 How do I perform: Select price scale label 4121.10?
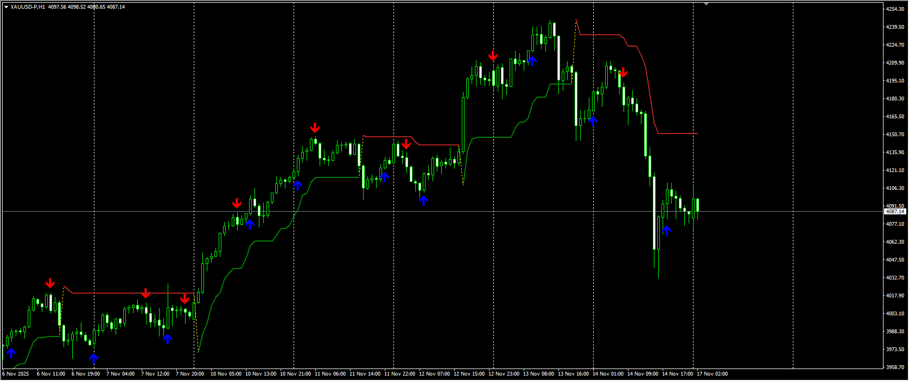[x=895, y=170]
